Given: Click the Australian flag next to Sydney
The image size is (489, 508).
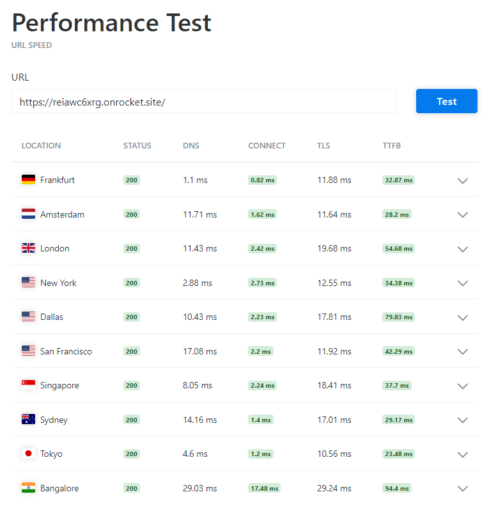Looking at the screenshot, I should click(28, 419).
